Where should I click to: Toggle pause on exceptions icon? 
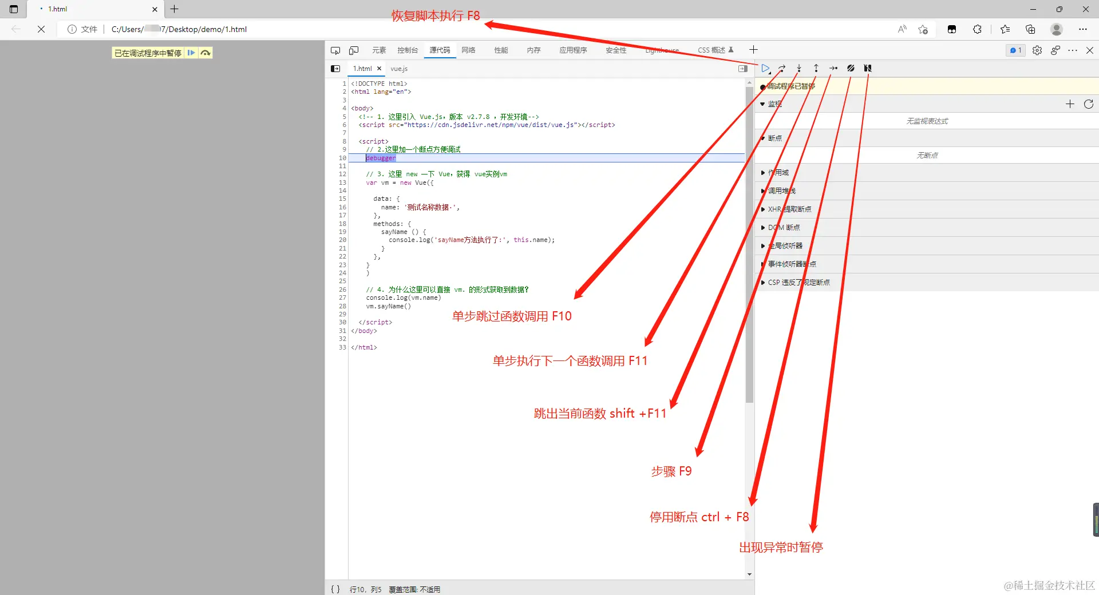coord(868,68)
